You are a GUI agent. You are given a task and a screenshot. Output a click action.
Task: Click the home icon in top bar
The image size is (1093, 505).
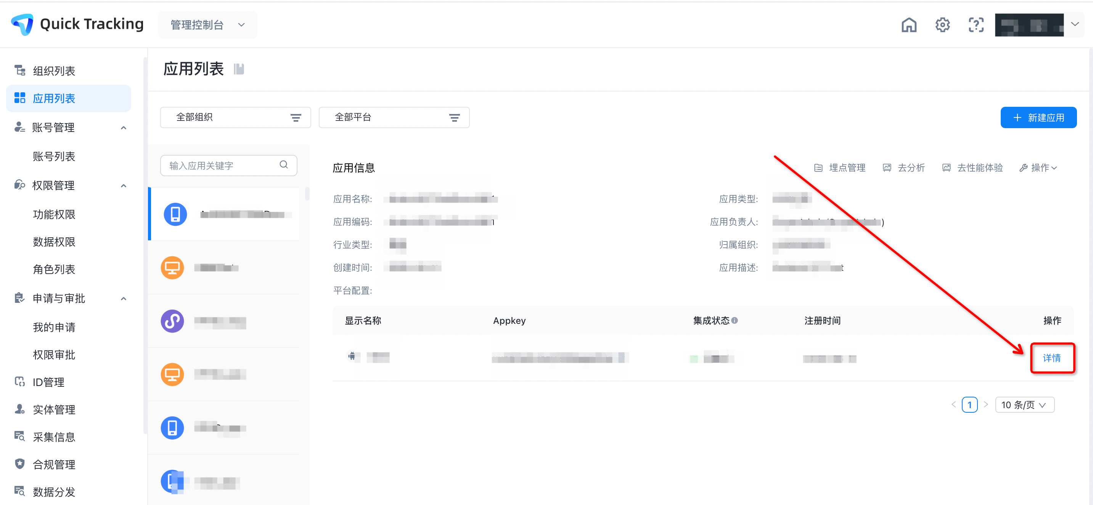(908, 25)
